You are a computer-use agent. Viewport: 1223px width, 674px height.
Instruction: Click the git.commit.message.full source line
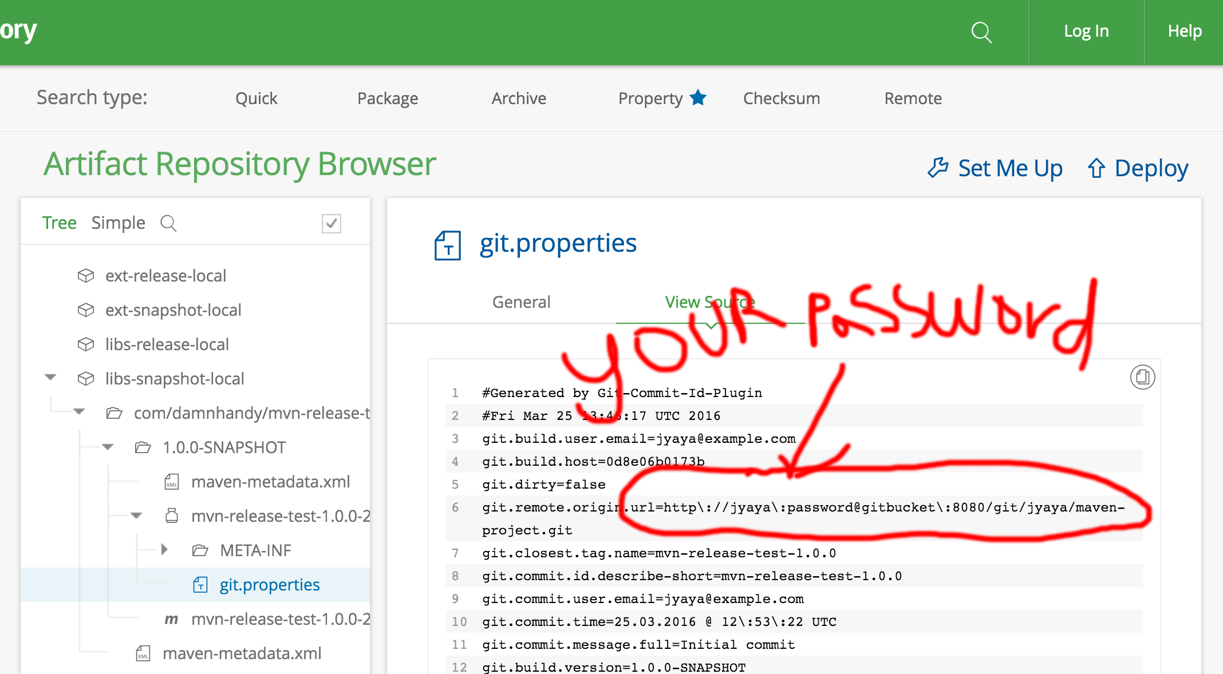pyautogui.click(x=638, y=645)
